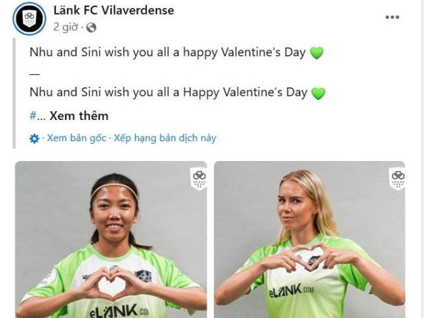Click the club badge on the left photo
424x318 pixels.
[199, 179]
